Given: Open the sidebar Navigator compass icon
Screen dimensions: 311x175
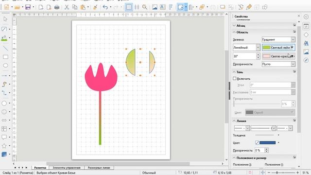Looking at the screenshot, I should (306, 60).
